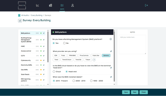Select No for BMS platform

coord(64,43)
